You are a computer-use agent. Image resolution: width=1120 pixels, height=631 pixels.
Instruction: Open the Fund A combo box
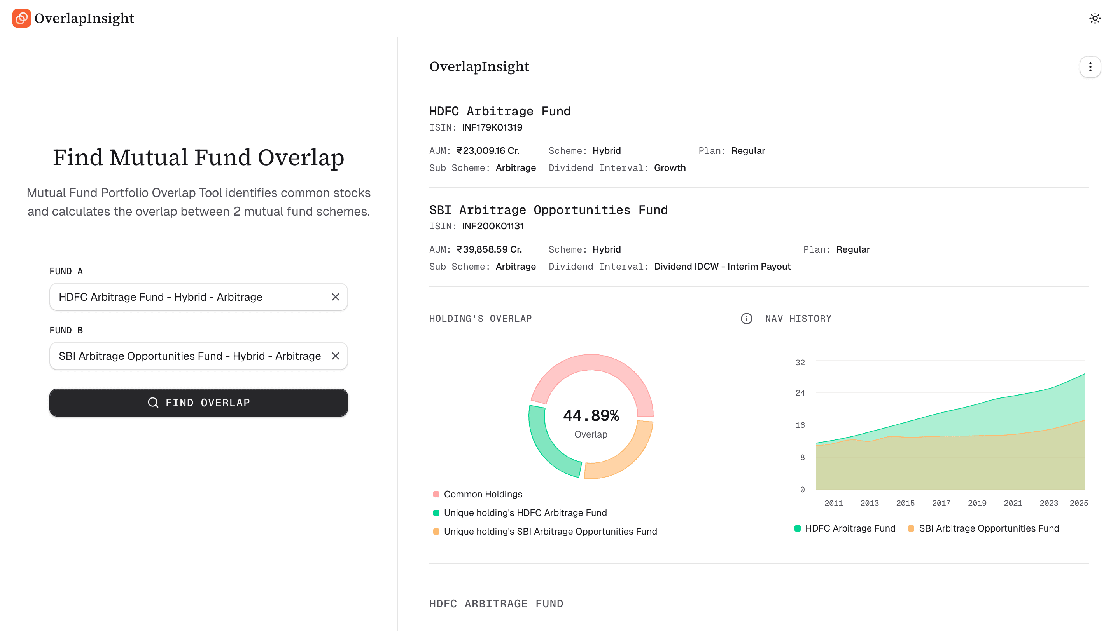[x=198, y=296]
